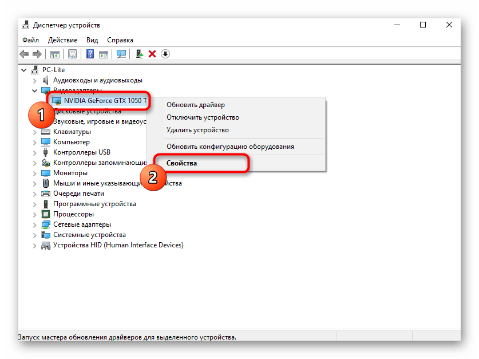Viewport: 479px width, 359px height.
Task: Open the Действие menu
Action: point(62,40)
